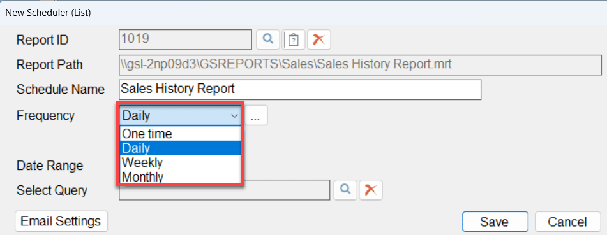
Task: Save the new scheduler
Action: (495, 222)
